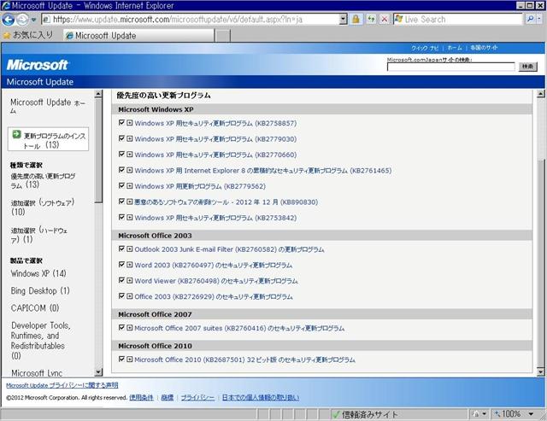
Task: Go to Microsoft Update ホーム in sidebar
Action: click(48, 106)
